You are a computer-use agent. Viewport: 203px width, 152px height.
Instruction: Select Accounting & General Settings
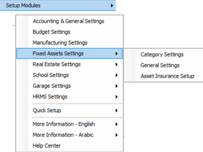coord(69,21)
